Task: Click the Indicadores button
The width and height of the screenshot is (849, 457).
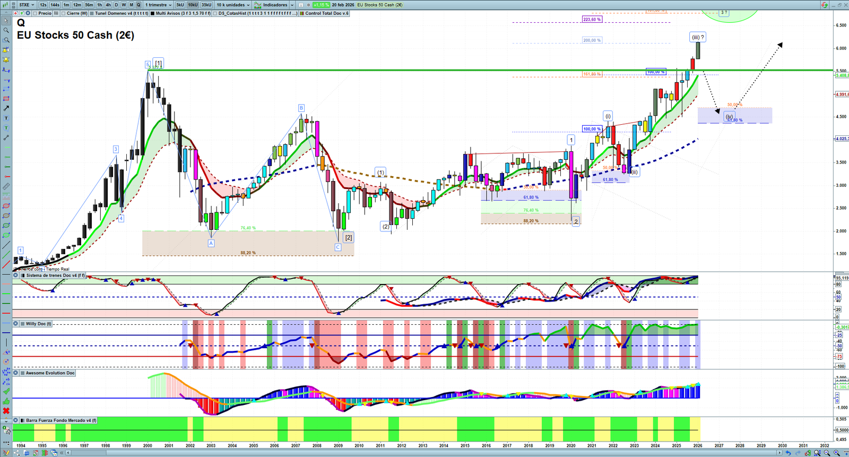Action: point(274,5)
